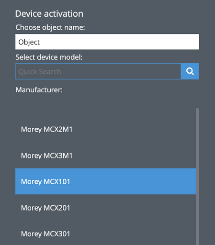Screen dimensions: 215x245
Task: Click the Quick Search placeholder text
Action: point(40,72)
